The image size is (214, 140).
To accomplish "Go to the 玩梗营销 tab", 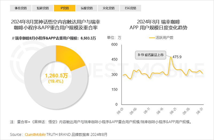I will 87,8.
